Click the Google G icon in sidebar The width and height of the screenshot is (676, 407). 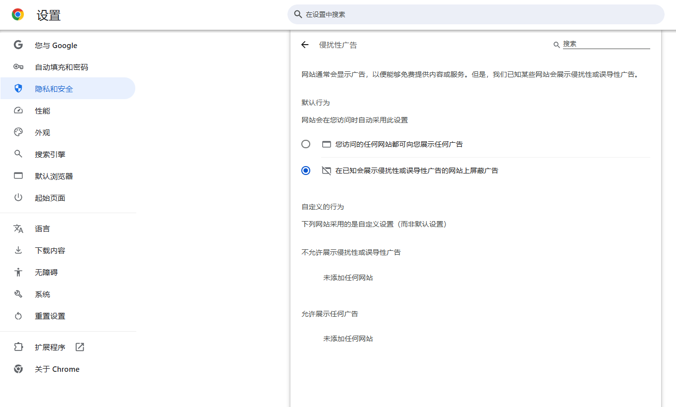coord(18,45)
